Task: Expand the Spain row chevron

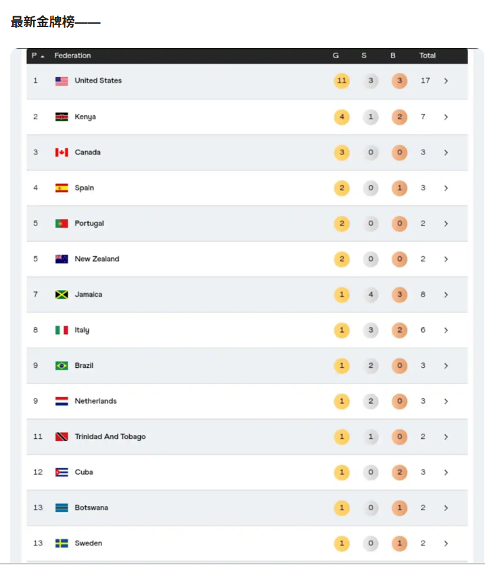Action: click(x=446, y=188)
